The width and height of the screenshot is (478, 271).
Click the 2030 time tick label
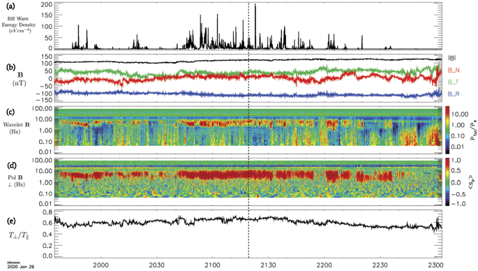coord(157,265)
